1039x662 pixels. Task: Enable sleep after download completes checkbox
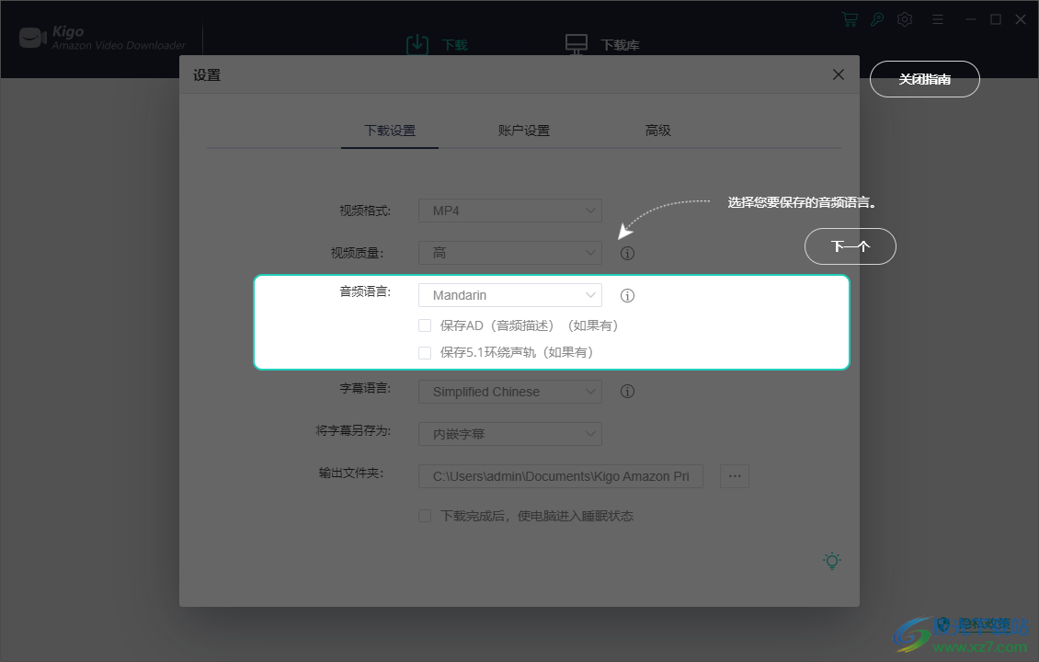point(425,516)
